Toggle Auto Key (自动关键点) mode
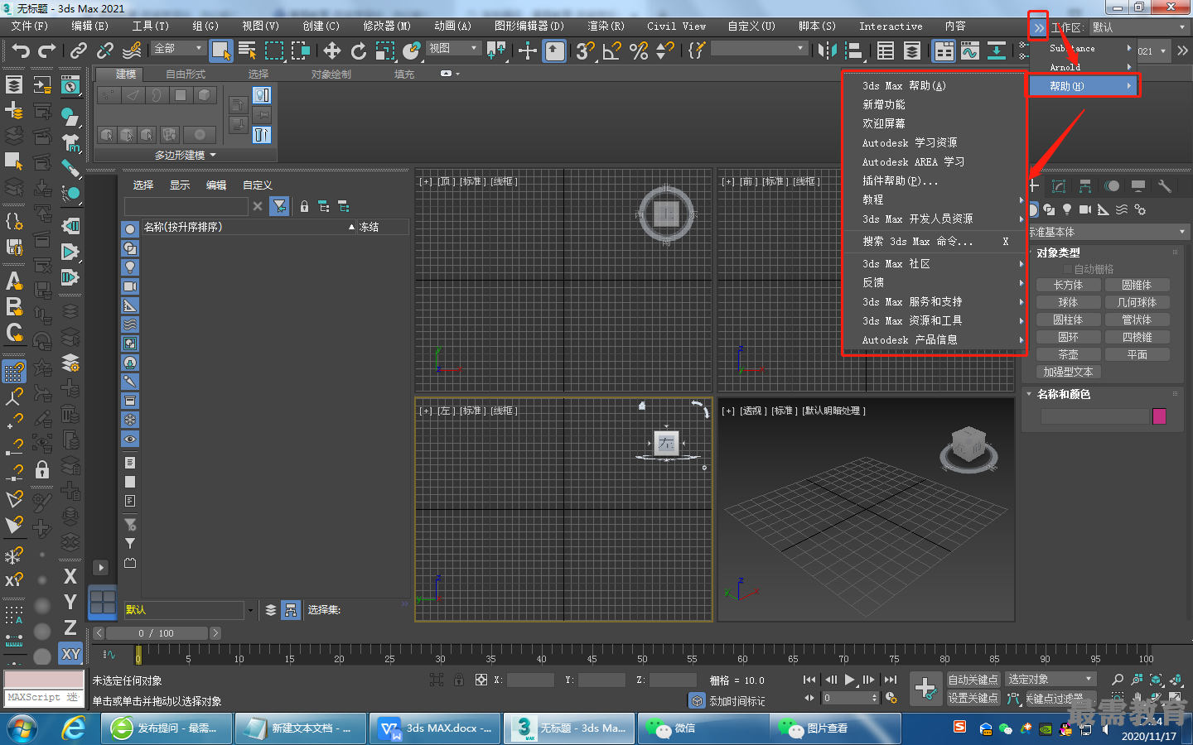1193x745 pixels. (x=973, y=680)
